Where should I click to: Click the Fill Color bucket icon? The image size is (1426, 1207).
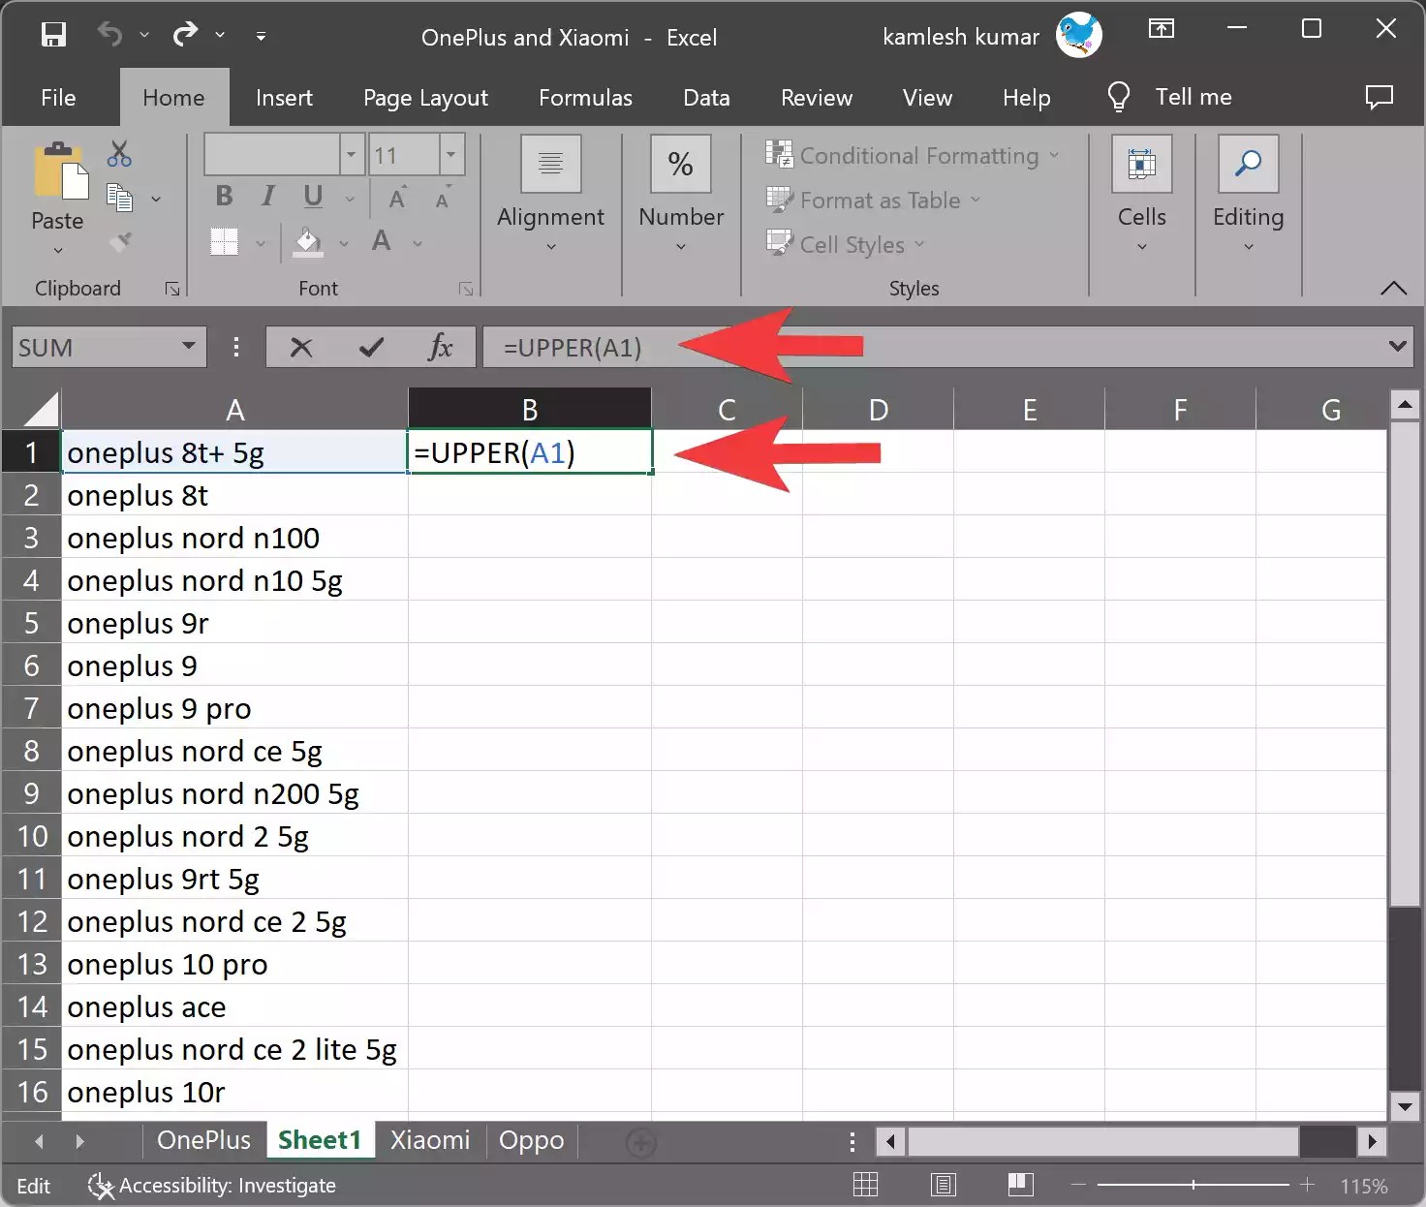pyautogui.click(x=308, y=242)
